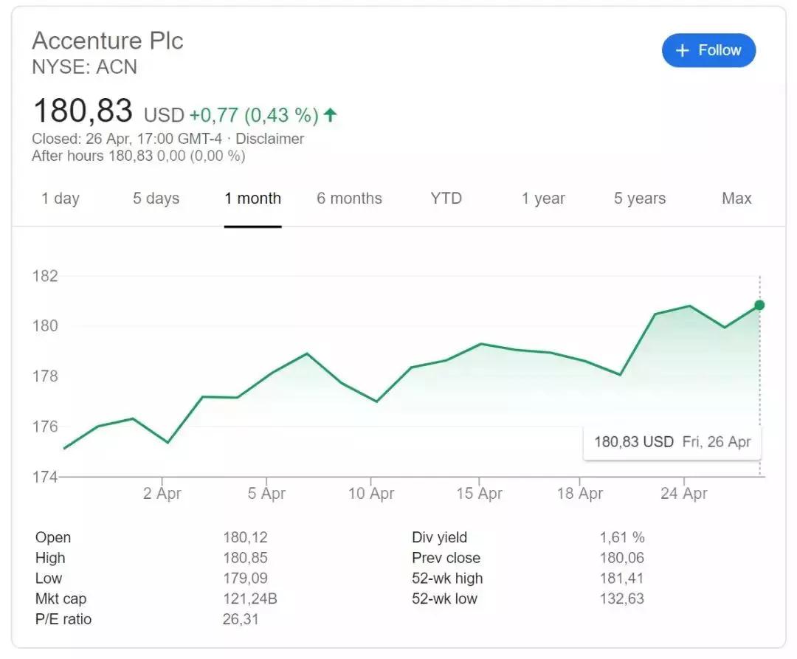Click the green data point on chart
Viewport: 797px width, 659px height.
(759, 305)
